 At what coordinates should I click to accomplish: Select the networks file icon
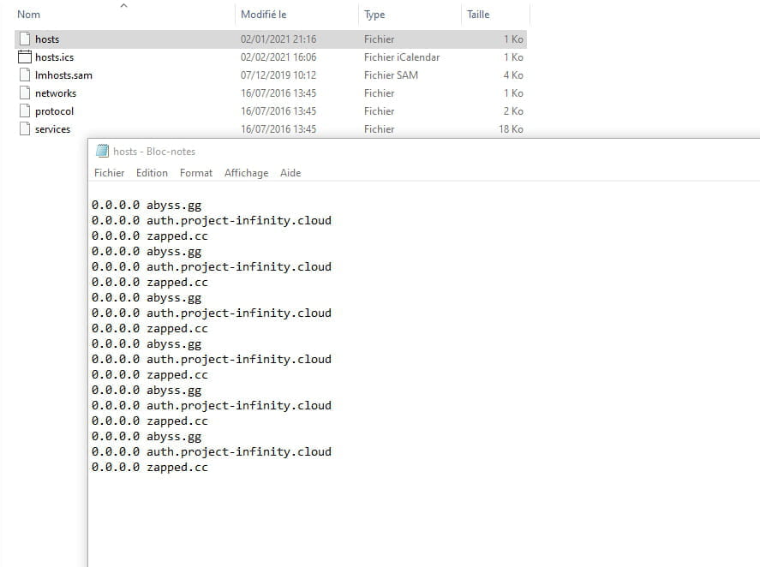tap(25, 93)
